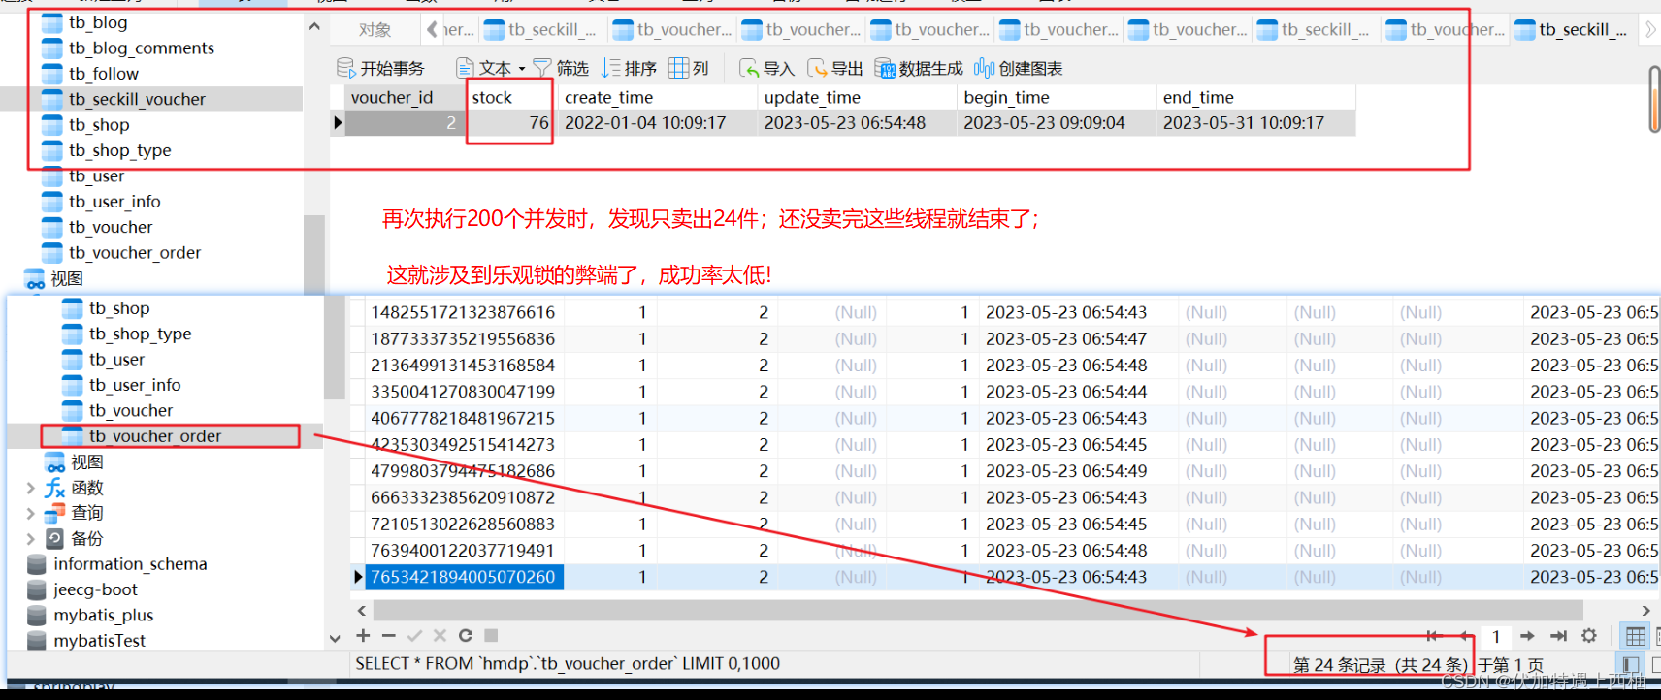Click the page number field showing 1
This screenshot has height=700, width=1661.
click(x=1496, y=637)
